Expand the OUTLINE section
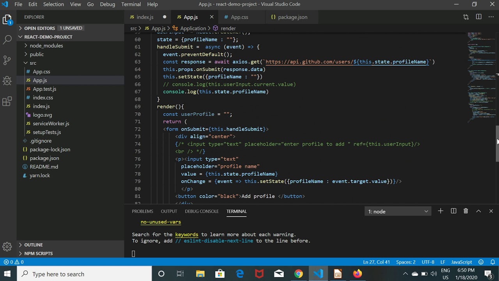 tap(34, 245)
